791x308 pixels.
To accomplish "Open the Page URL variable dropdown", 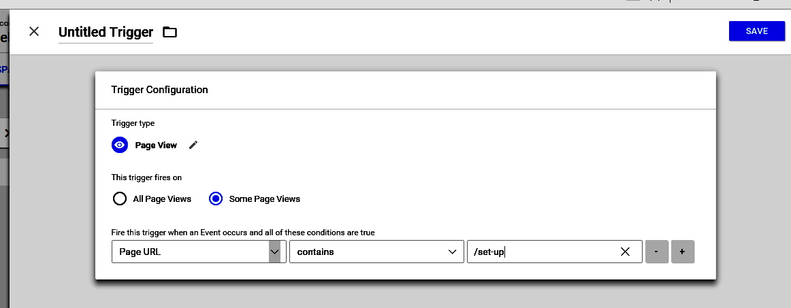I will click(197, 252).
